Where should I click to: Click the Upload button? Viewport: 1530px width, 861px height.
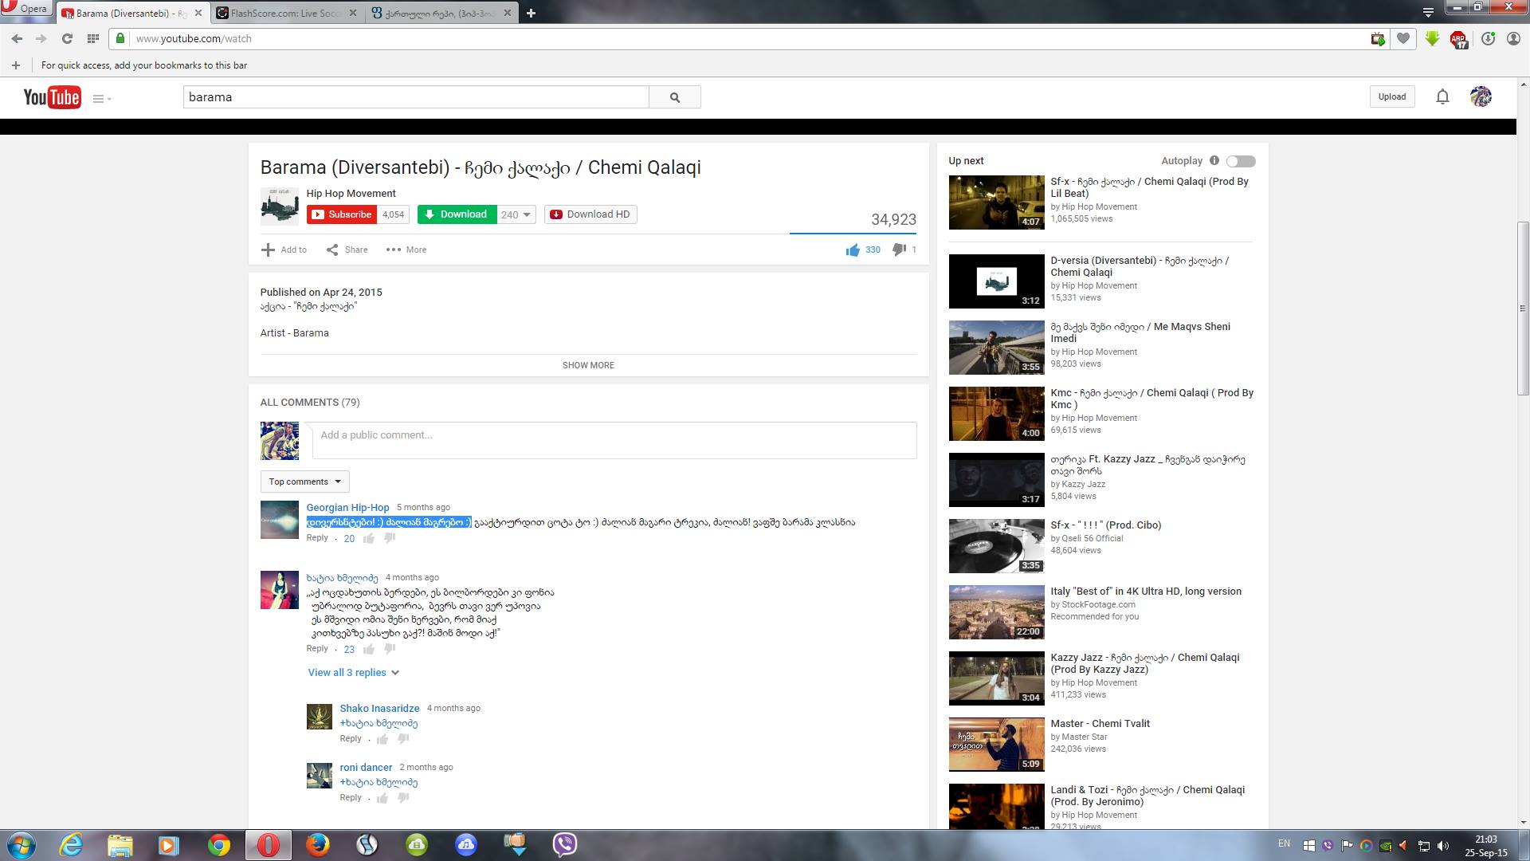coord(1392,96)
